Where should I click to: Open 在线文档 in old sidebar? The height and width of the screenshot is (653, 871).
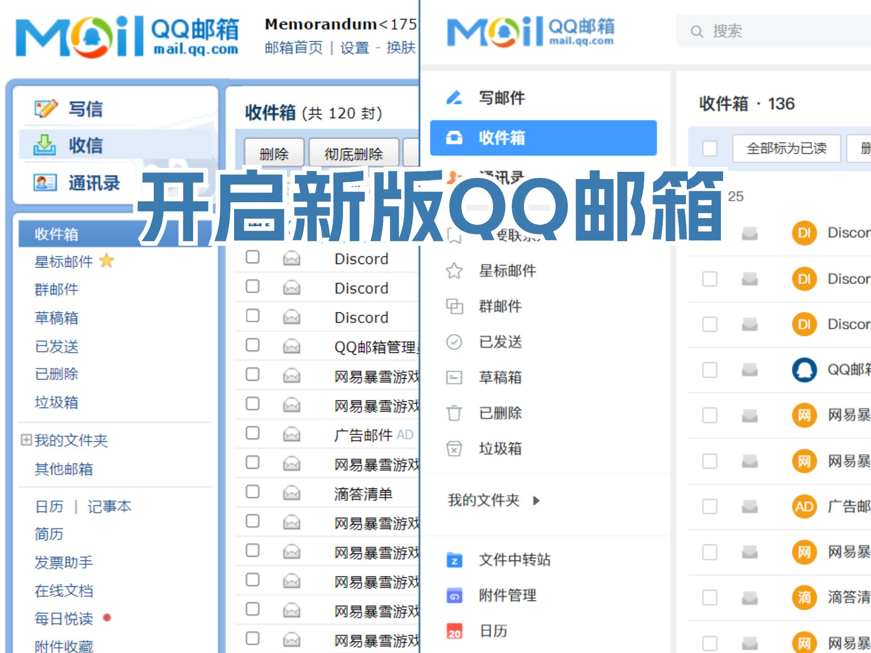click(64, 591)
